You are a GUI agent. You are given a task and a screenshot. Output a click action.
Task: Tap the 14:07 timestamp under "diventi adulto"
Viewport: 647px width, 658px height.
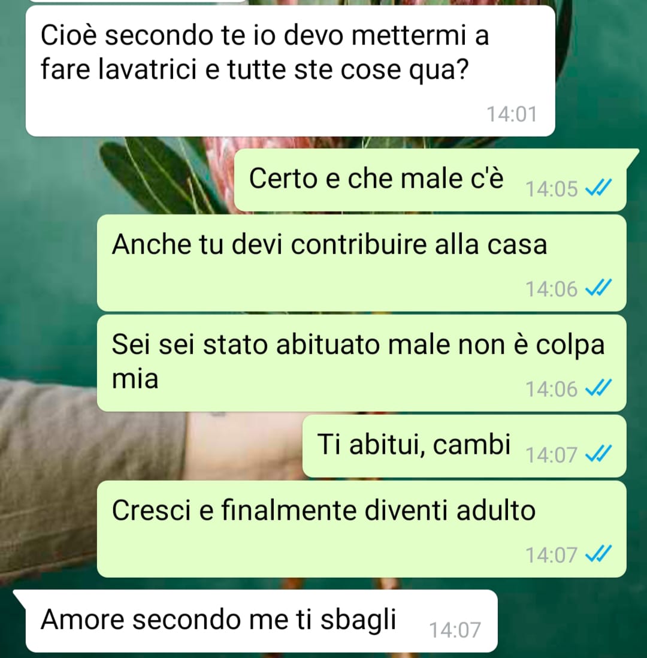(552, 555)
